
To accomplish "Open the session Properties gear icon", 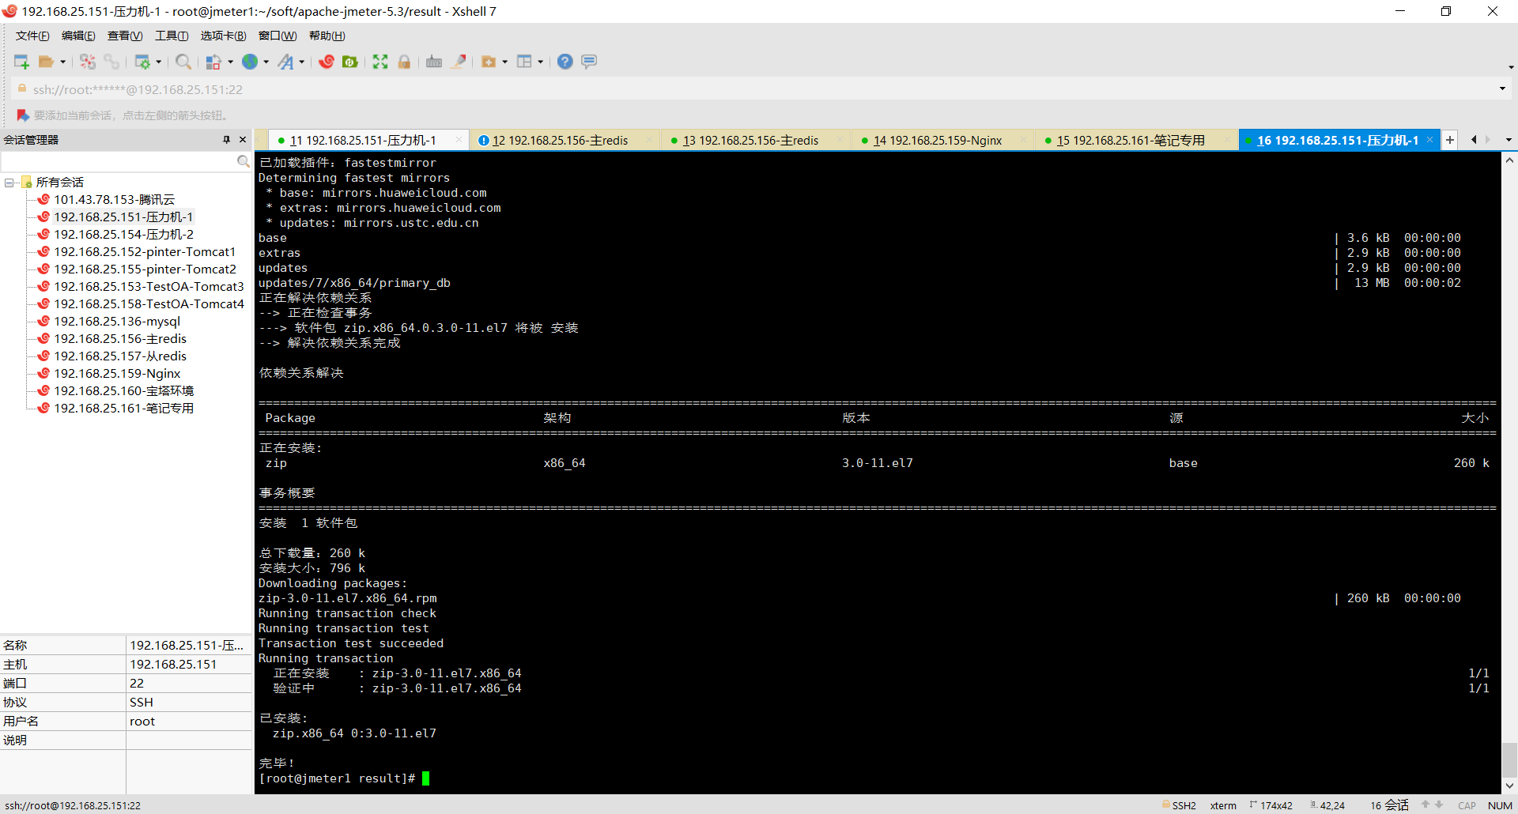I will click(x=142, y=62).
